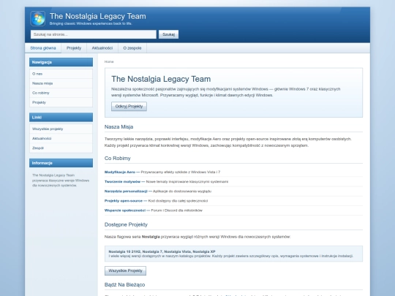Click Aktualności in Linki sidebar
The width and height of the screenshot is (395, 296).
(61, 138)
